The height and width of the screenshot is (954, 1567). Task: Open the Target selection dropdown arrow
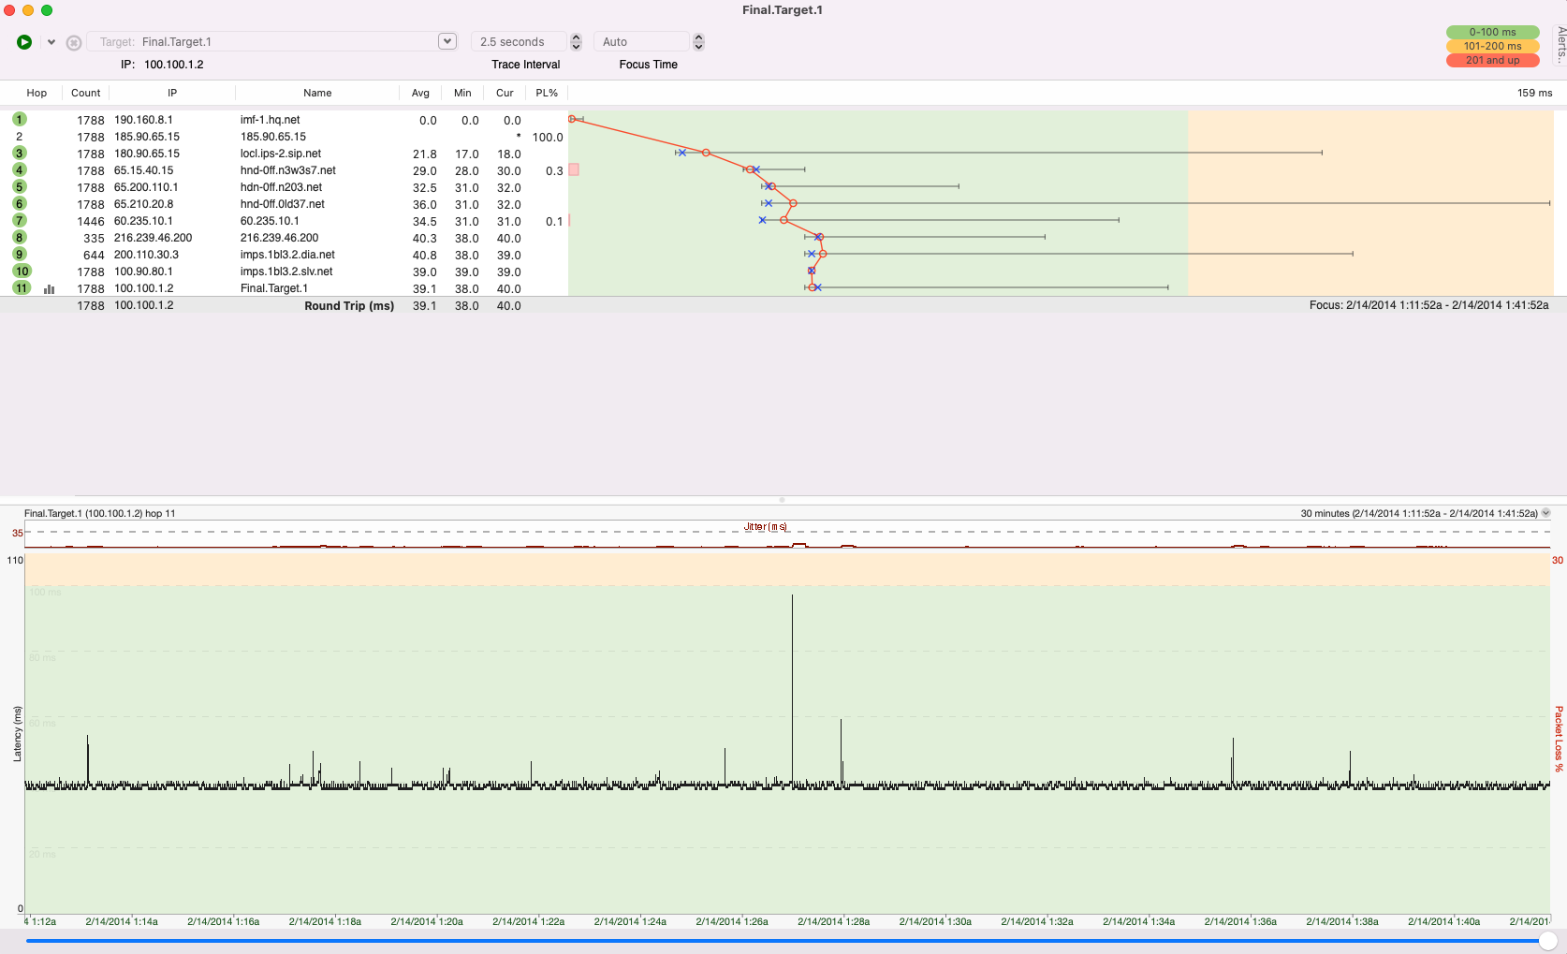click(447, 41)
